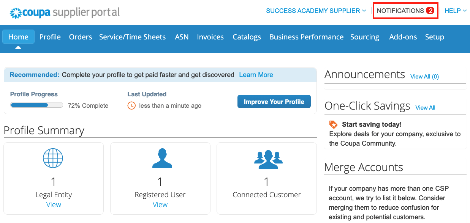The image size is (470, 223).
Task: Click View under Legal Entity
Action: click(54, 204)
